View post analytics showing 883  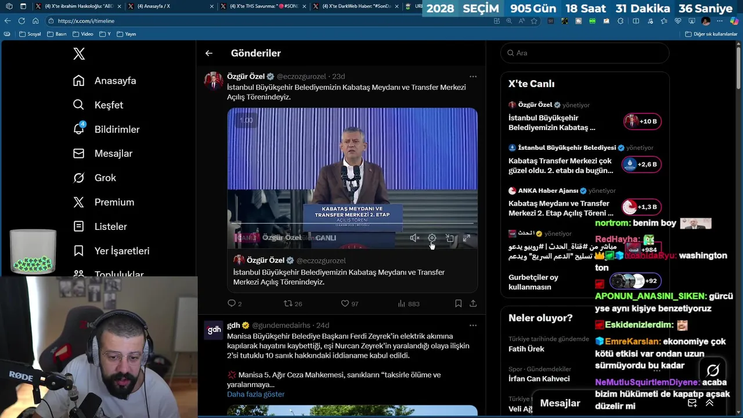tap(409, 304)
